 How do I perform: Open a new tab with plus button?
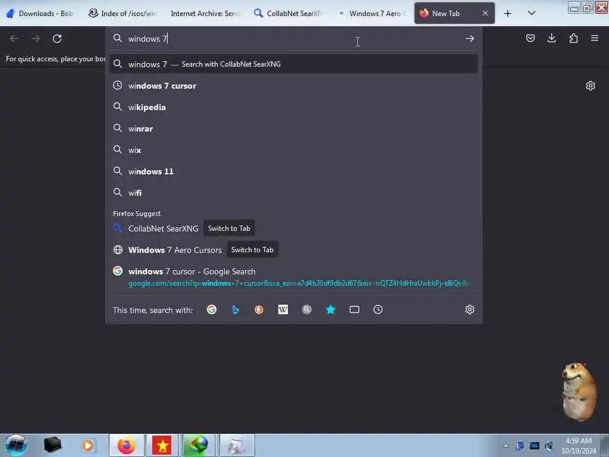[508, 14]
